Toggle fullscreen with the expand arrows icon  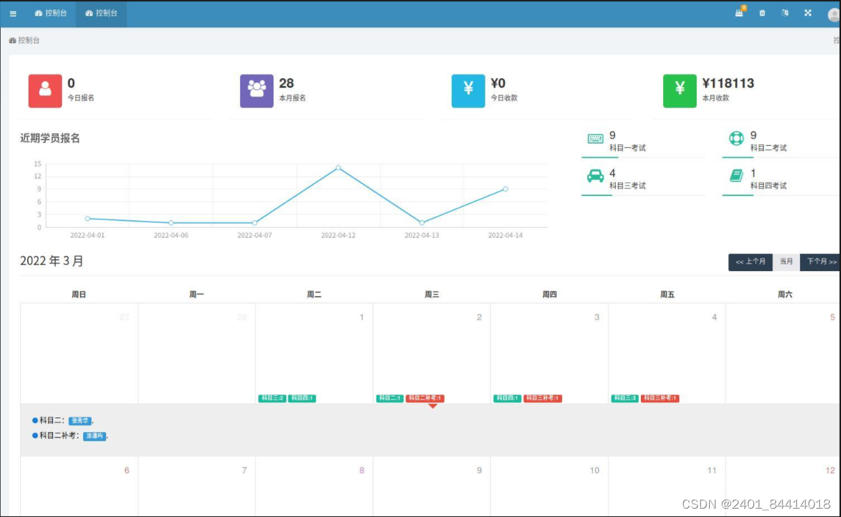point(808,13)
